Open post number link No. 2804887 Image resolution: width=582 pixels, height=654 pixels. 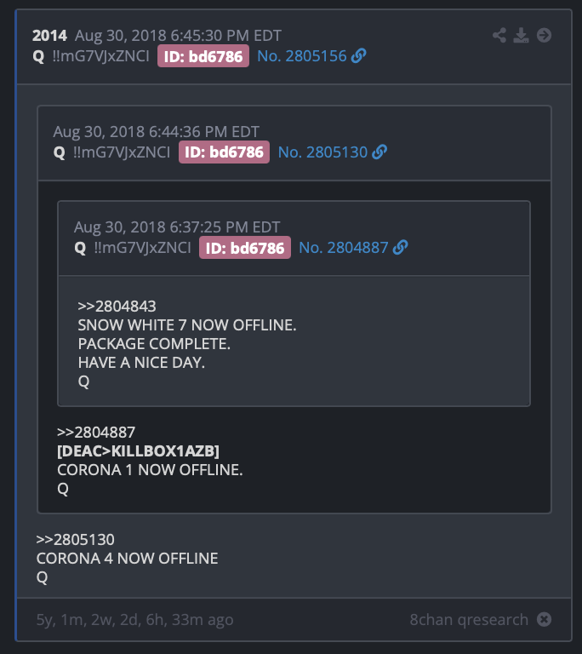pos(344,247)
